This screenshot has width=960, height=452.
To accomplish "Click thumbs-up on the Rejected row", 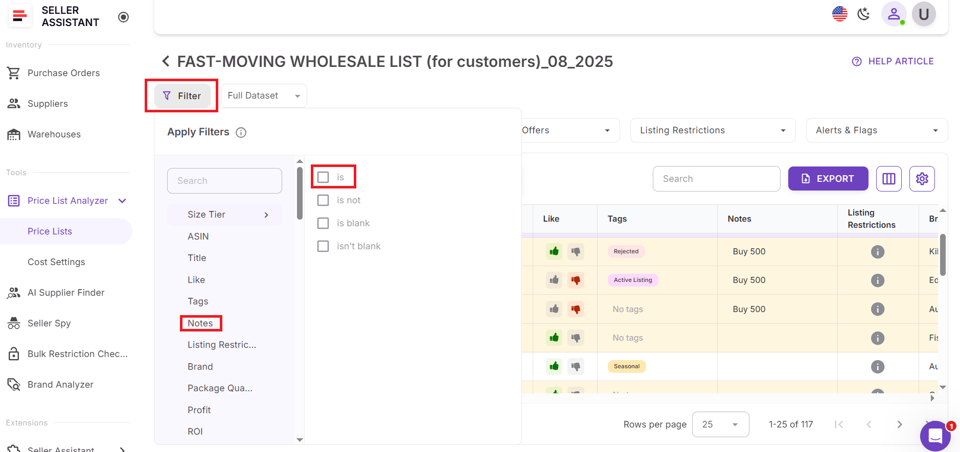I will point(554,251).
